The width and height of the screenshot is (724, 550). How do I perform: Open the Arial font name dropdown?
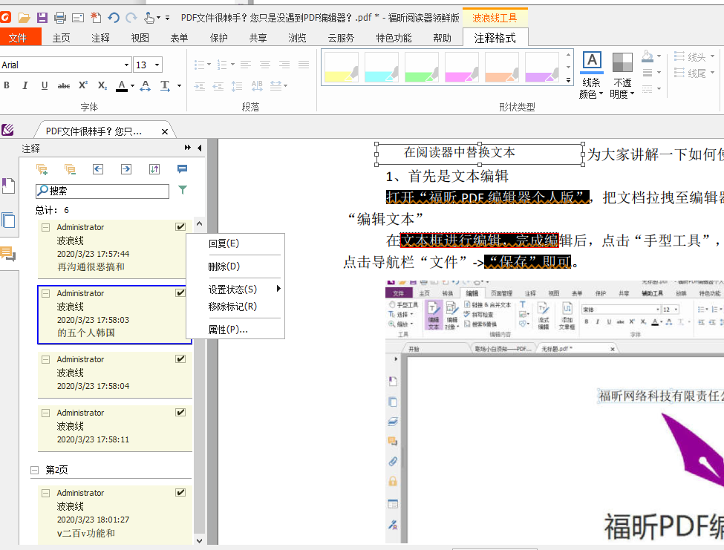(127, 65)
